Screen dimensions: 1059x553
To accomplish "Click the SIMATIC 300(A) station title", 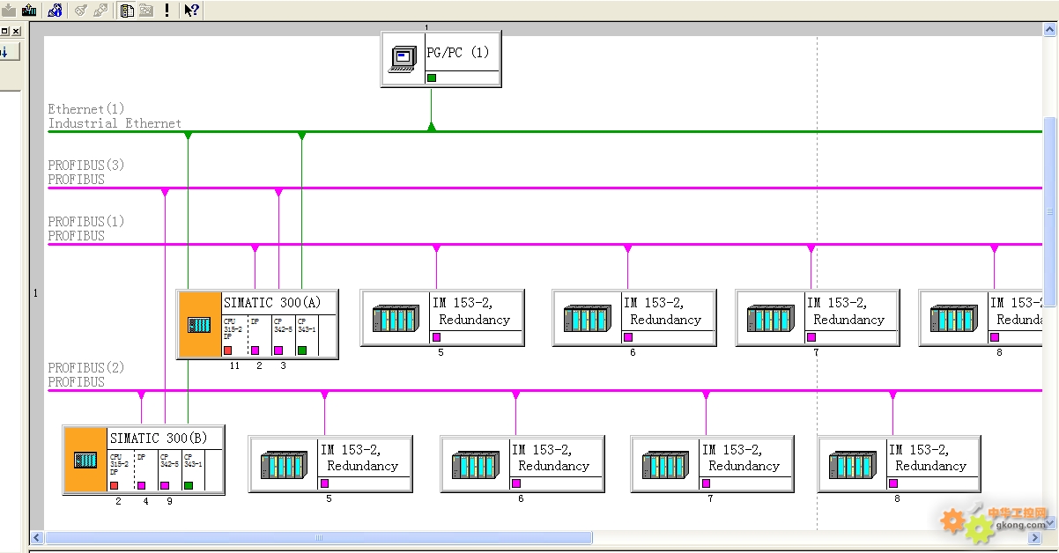I will coord(272,302).
